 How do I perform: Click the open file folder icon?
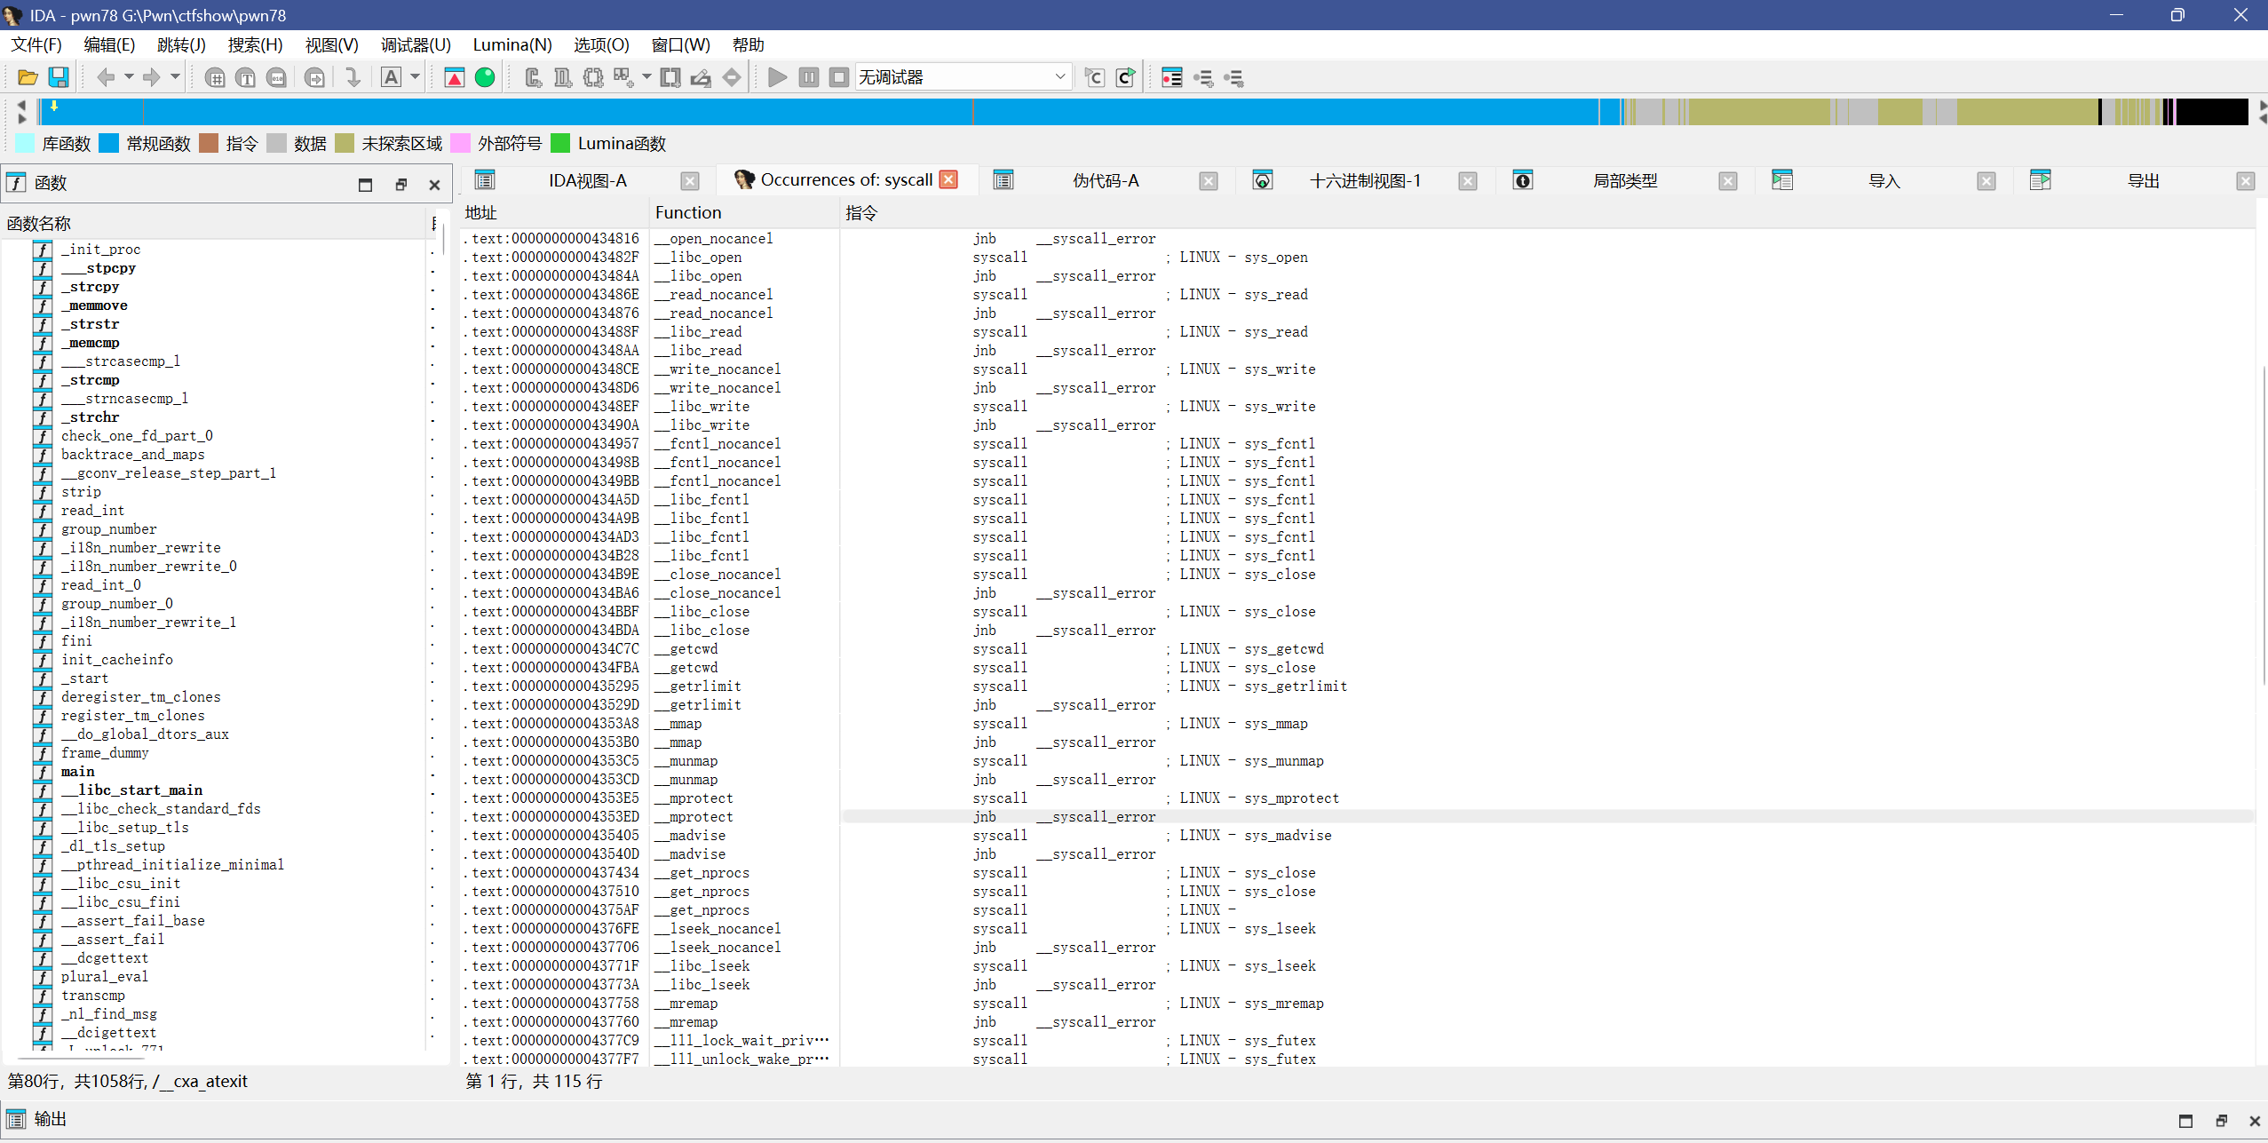pos(27,78)
